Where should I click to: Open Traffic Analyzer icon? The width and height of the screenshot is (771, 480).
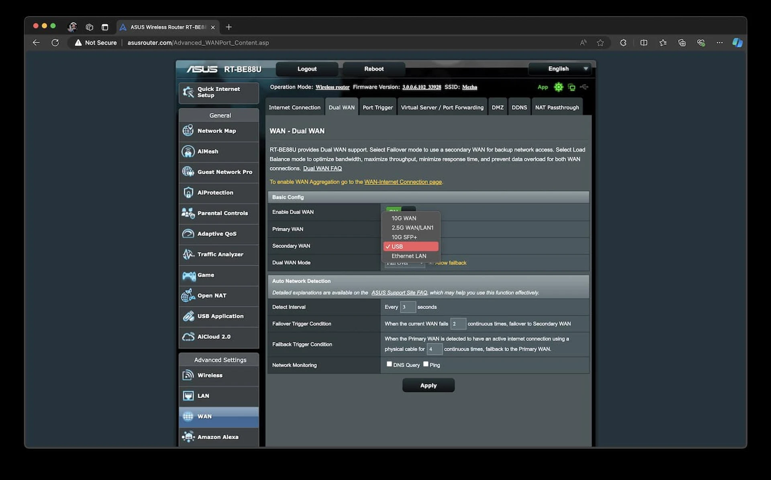click(x=188, y=254)
